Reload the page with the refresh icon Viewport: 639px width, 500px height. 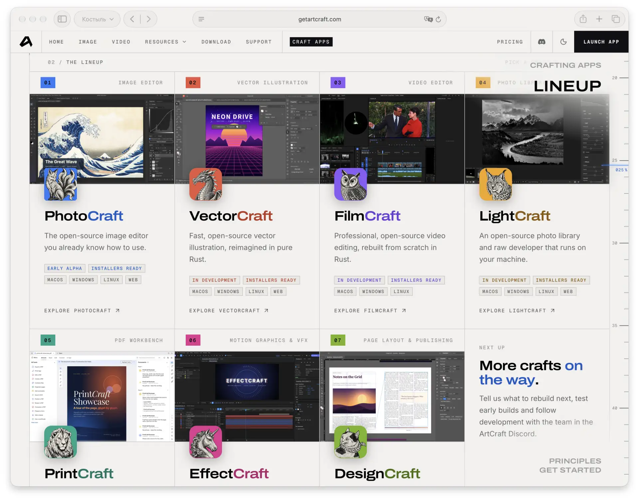tap(438, 19)
